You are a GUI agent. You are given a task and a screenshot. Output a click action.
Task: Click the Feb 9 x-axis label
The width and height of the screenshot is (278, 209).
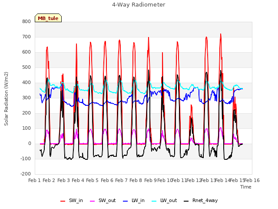pos(150,180)
